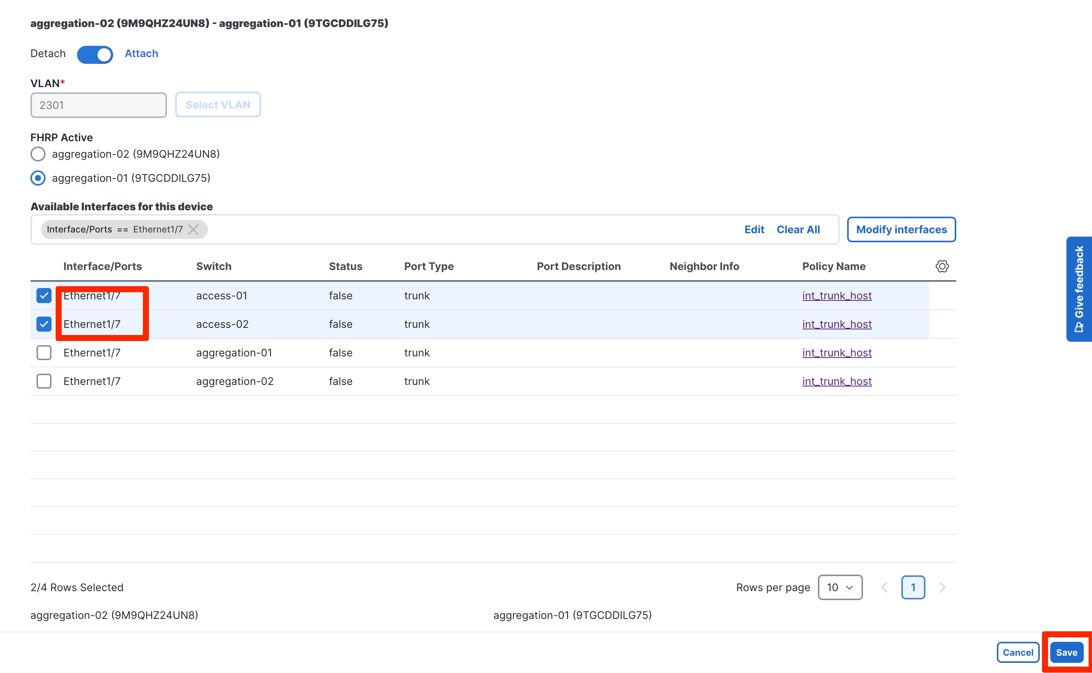Open the Modify interfaces dialog
Image resolution: width=1092 pixels, height=673 pixels.
click(901, 229)
